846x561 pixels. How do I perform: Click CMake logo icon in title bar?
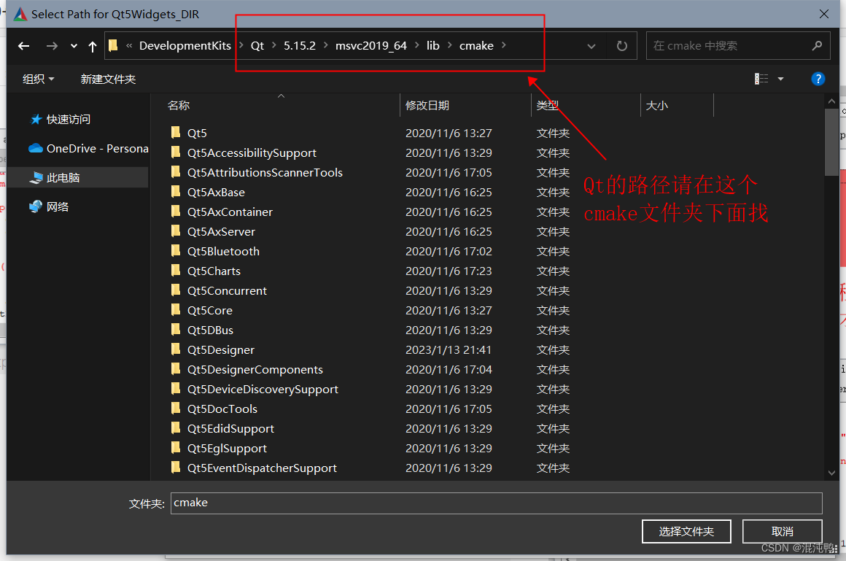tap(20, 14)
